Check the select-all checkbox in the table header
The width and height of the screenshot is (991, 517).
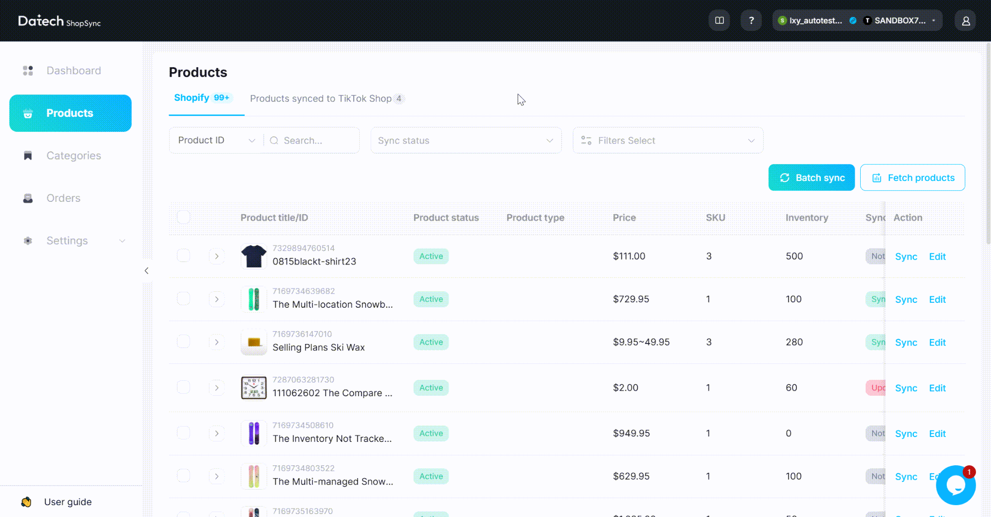(x=183, y=217)
